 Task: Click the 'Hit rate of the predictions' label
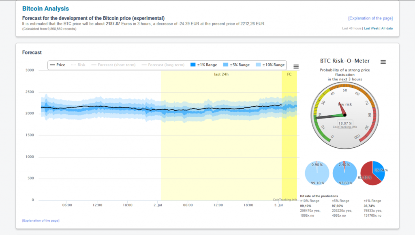(319, 196)
